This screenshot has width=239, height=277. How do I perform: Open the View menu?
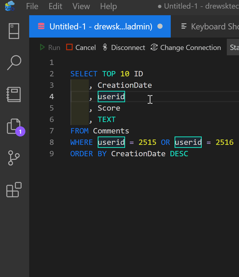(81, 6)
